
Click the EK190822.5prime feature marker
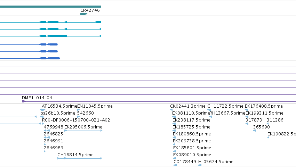coord(268,137)
